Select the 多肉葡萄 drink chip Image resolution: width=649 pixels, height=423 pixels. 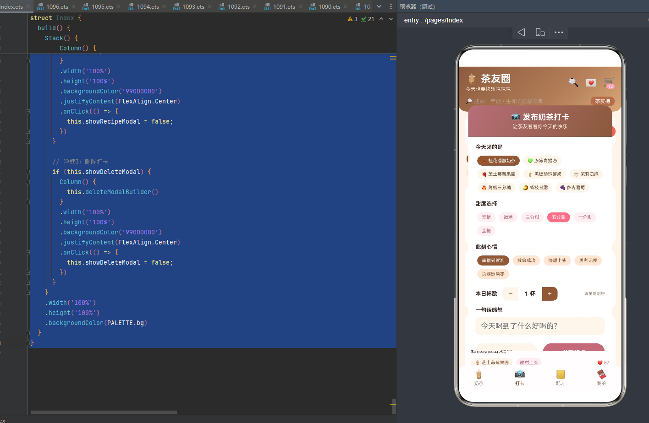pyautogui.click(x=572, y=187)
